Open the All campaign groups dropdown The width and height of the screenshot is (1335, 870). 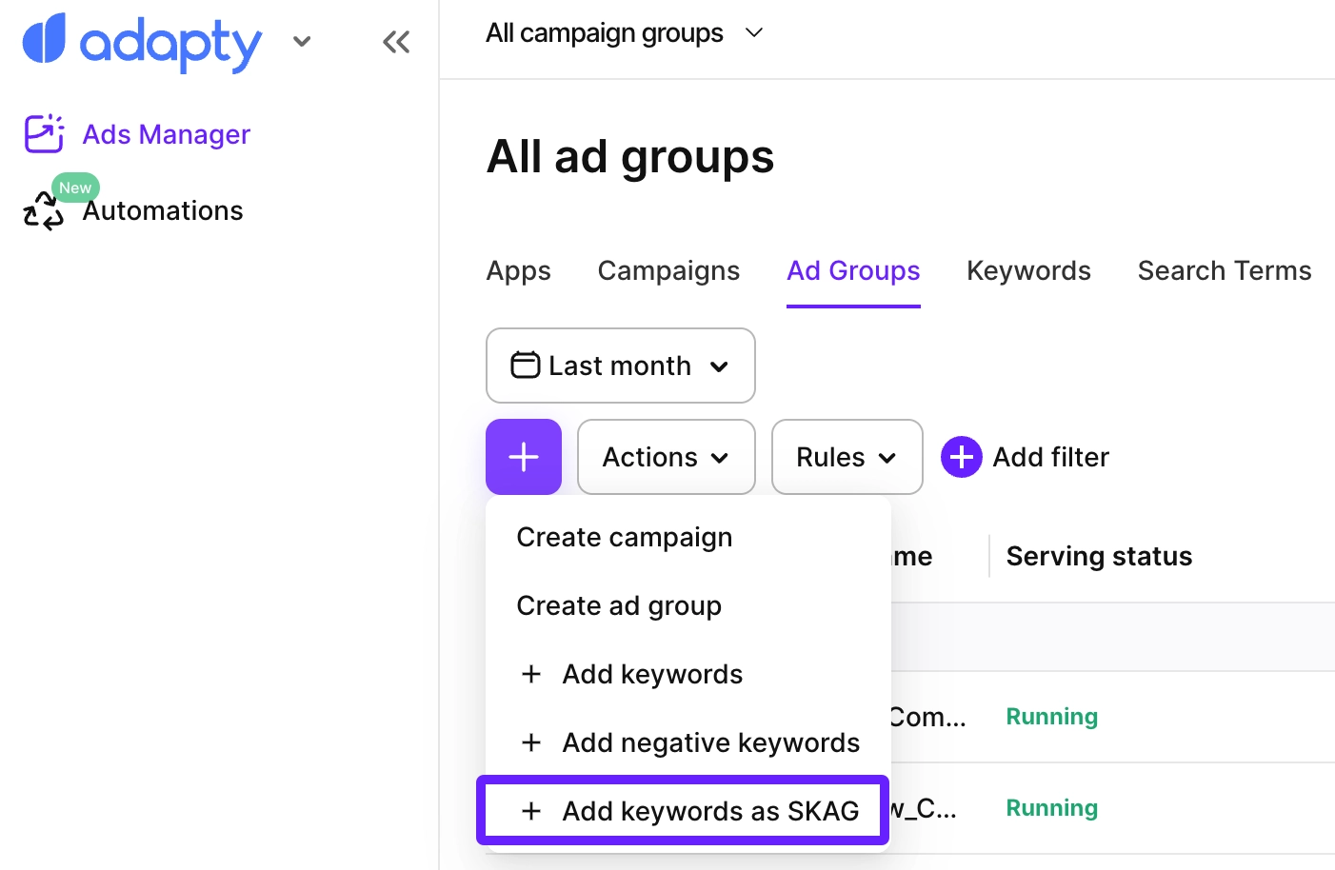pyautogui.click(x=624, y=32)
